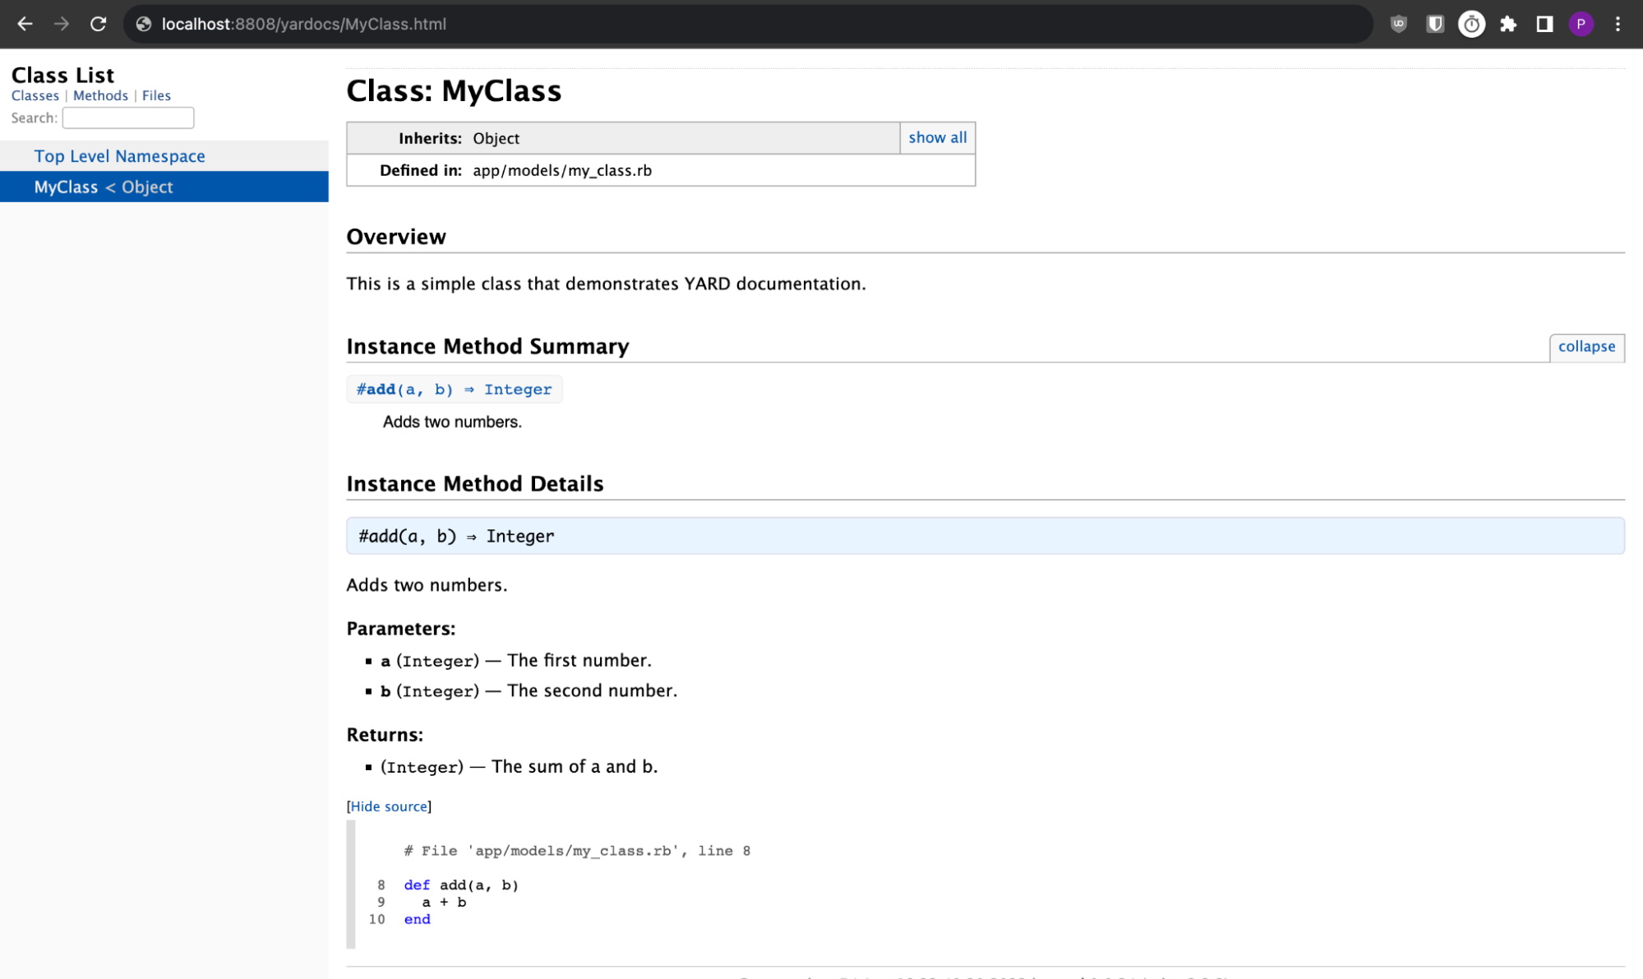Screen dimensions: 1643x979
Task: Open Top Level Namespace in class list
Action: pyautogui.click(x=119, y=156)
